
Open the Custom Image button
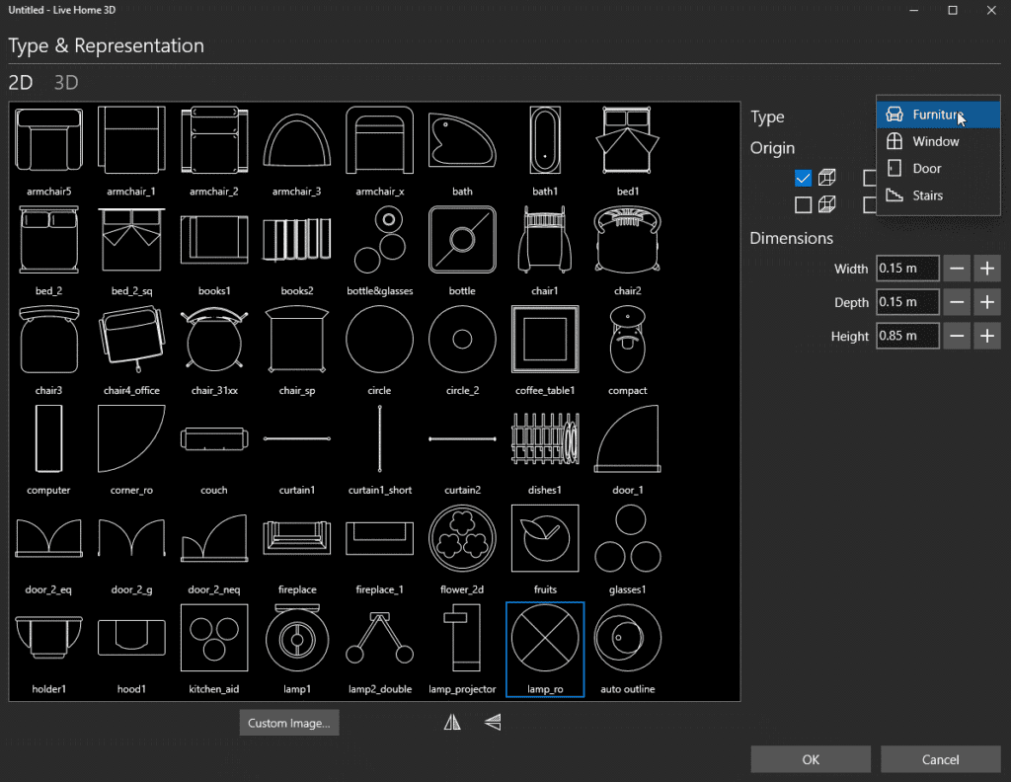click(289, 723)
